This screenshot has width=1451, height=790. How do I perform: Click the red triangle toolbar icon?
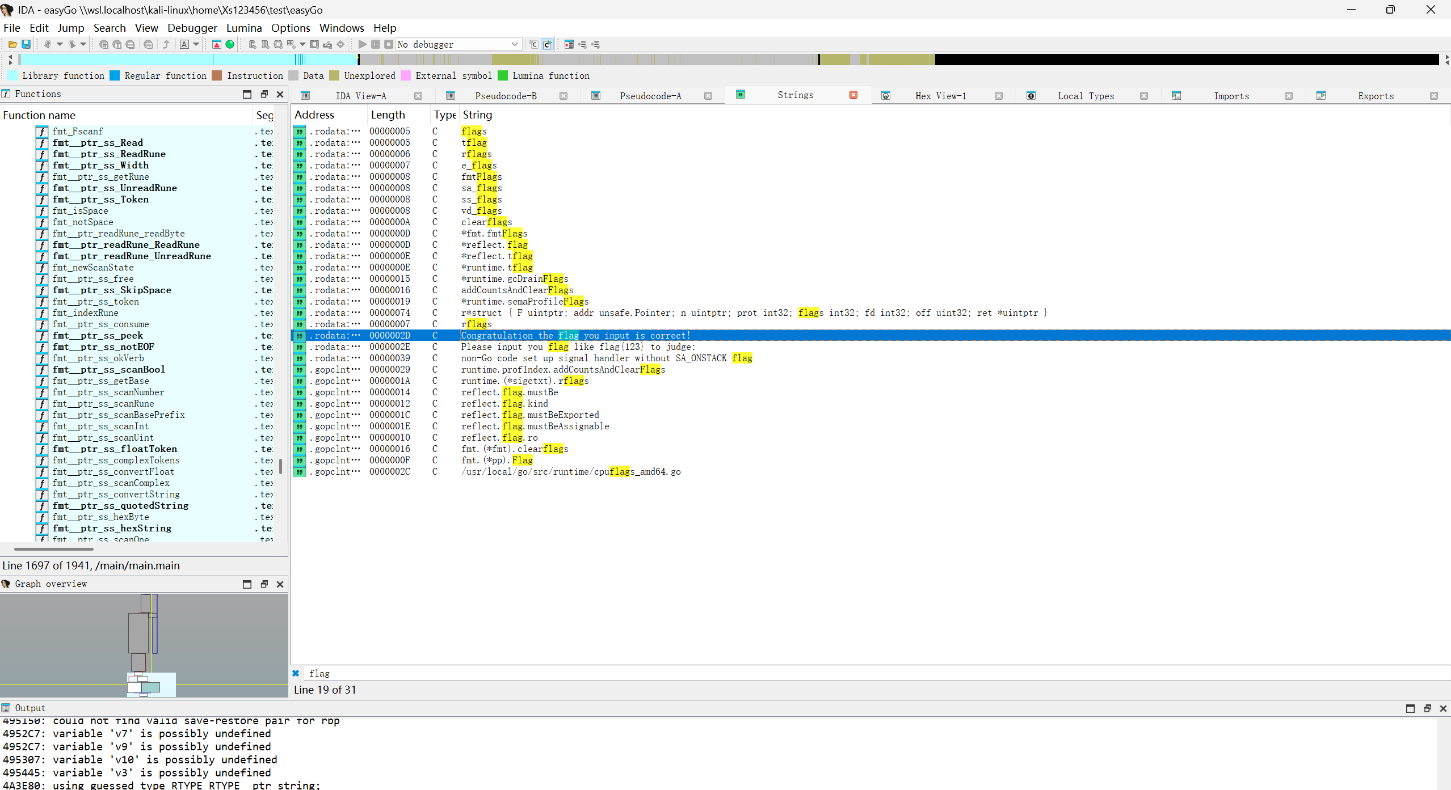tap(217, 44)
